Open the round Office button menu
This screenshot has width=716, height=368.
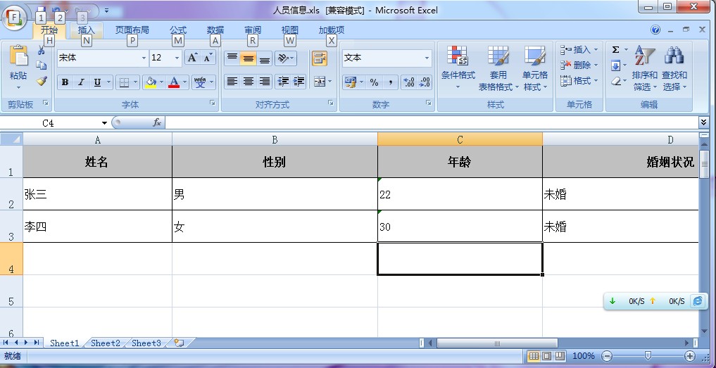(x=14, y=18)
